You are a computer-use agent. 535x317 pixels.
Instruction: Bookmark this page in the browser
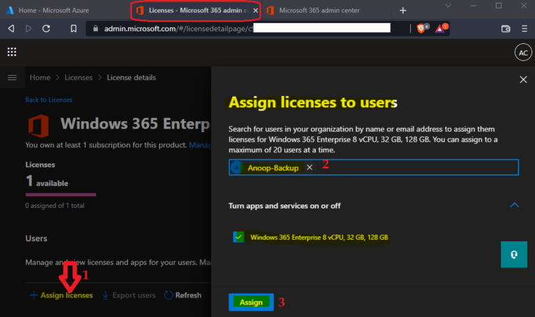click(x=73, y=29)
